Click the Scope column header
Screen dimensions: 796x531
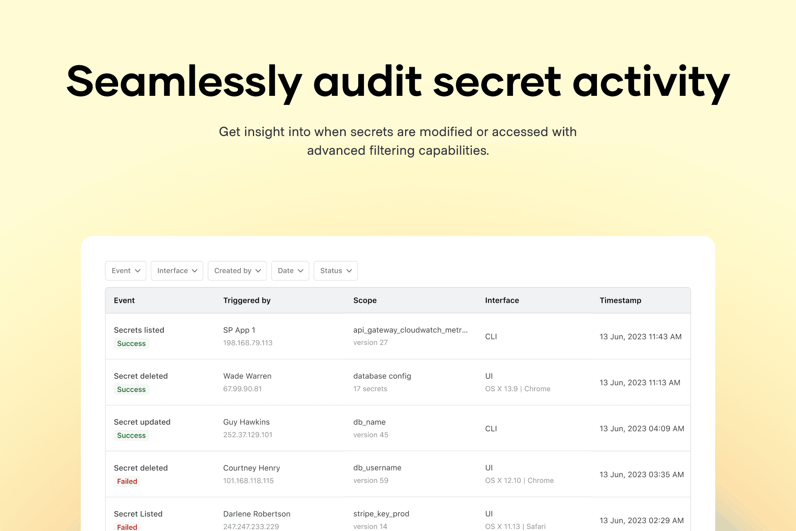click(x=365, y=300)
